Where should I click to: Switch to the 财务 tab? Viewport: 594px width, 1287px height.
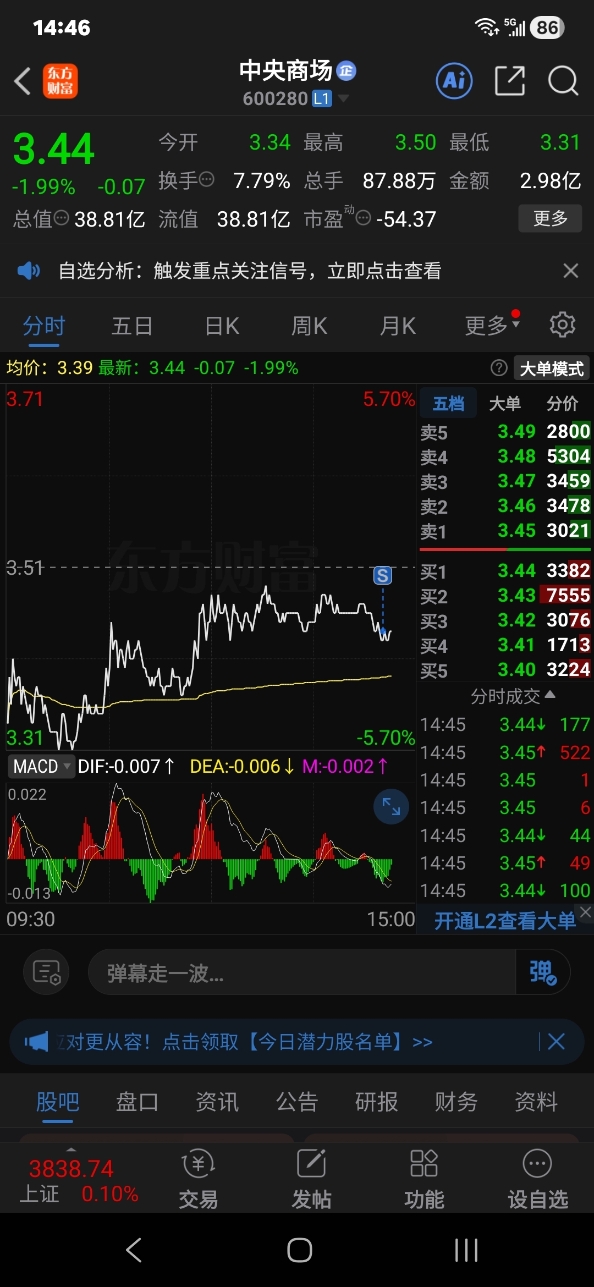(456, 1102)
